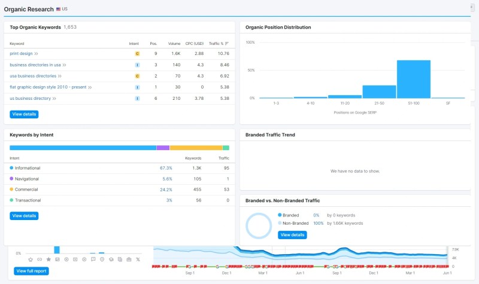
Task: Expand the double chevron next to print design
Action: pos(36,54)
